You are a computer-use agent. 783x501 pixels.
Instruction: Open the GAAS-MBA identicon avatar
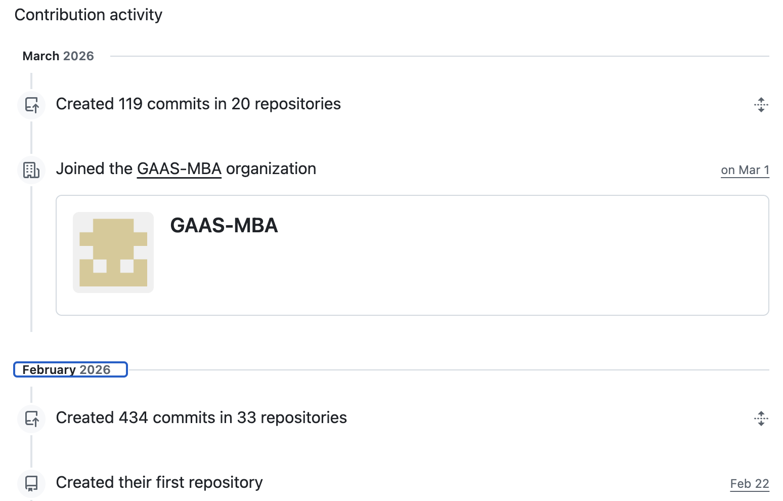click(x=113, y=253)
